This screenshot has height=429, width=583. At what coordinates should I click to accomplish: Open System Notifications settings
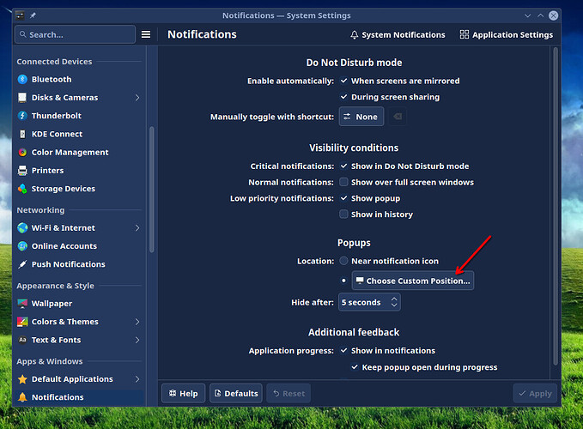point(398,34)
